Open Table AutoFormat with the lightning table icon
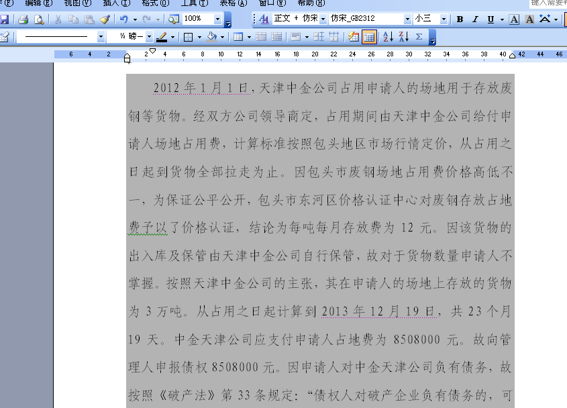The width and height of the screenshot is (567, 408). click(x=354, y=37)
